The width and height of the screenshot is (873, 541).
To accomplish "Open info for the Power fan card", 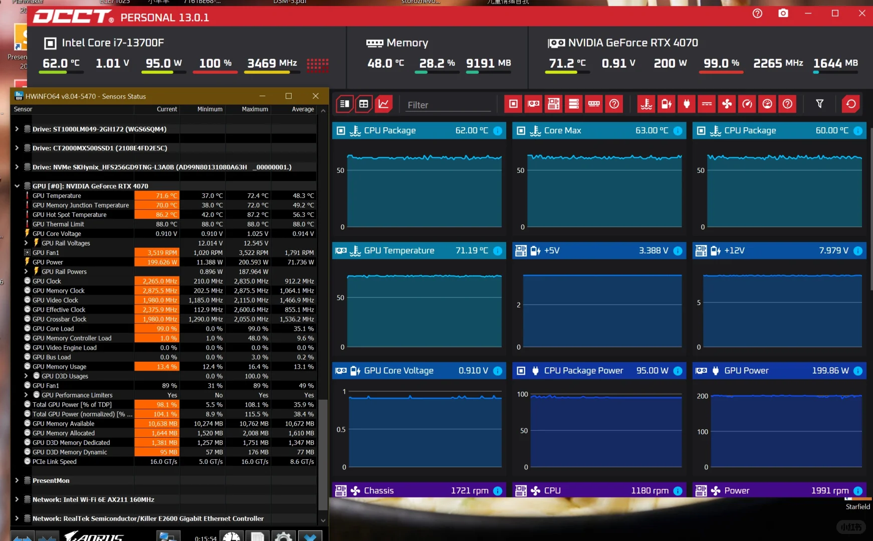I will pyautogui.click(x=858, y=491).
